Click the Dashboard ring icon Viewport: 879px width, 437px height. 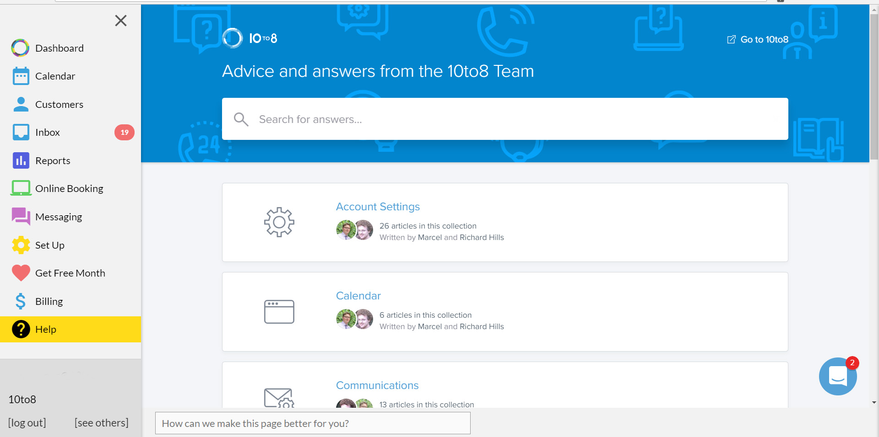[x=21, y=48]
